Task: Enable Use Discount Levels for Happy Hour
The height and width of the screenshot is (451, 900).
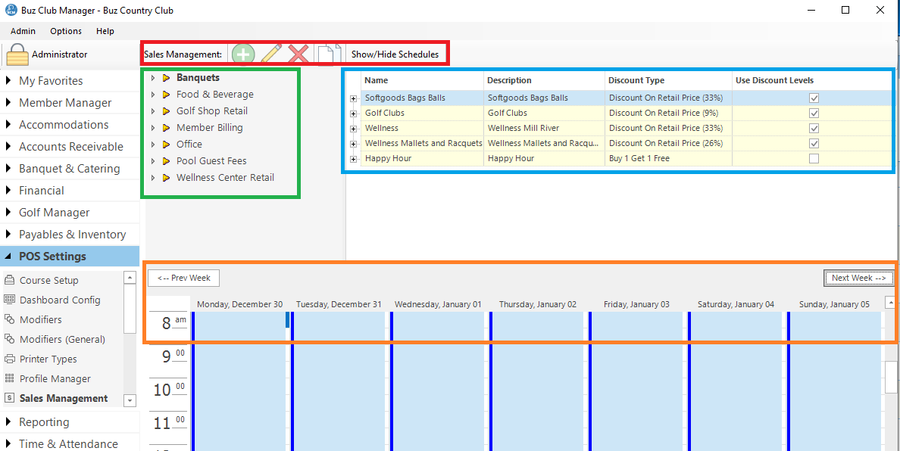Action: point(814,158)
